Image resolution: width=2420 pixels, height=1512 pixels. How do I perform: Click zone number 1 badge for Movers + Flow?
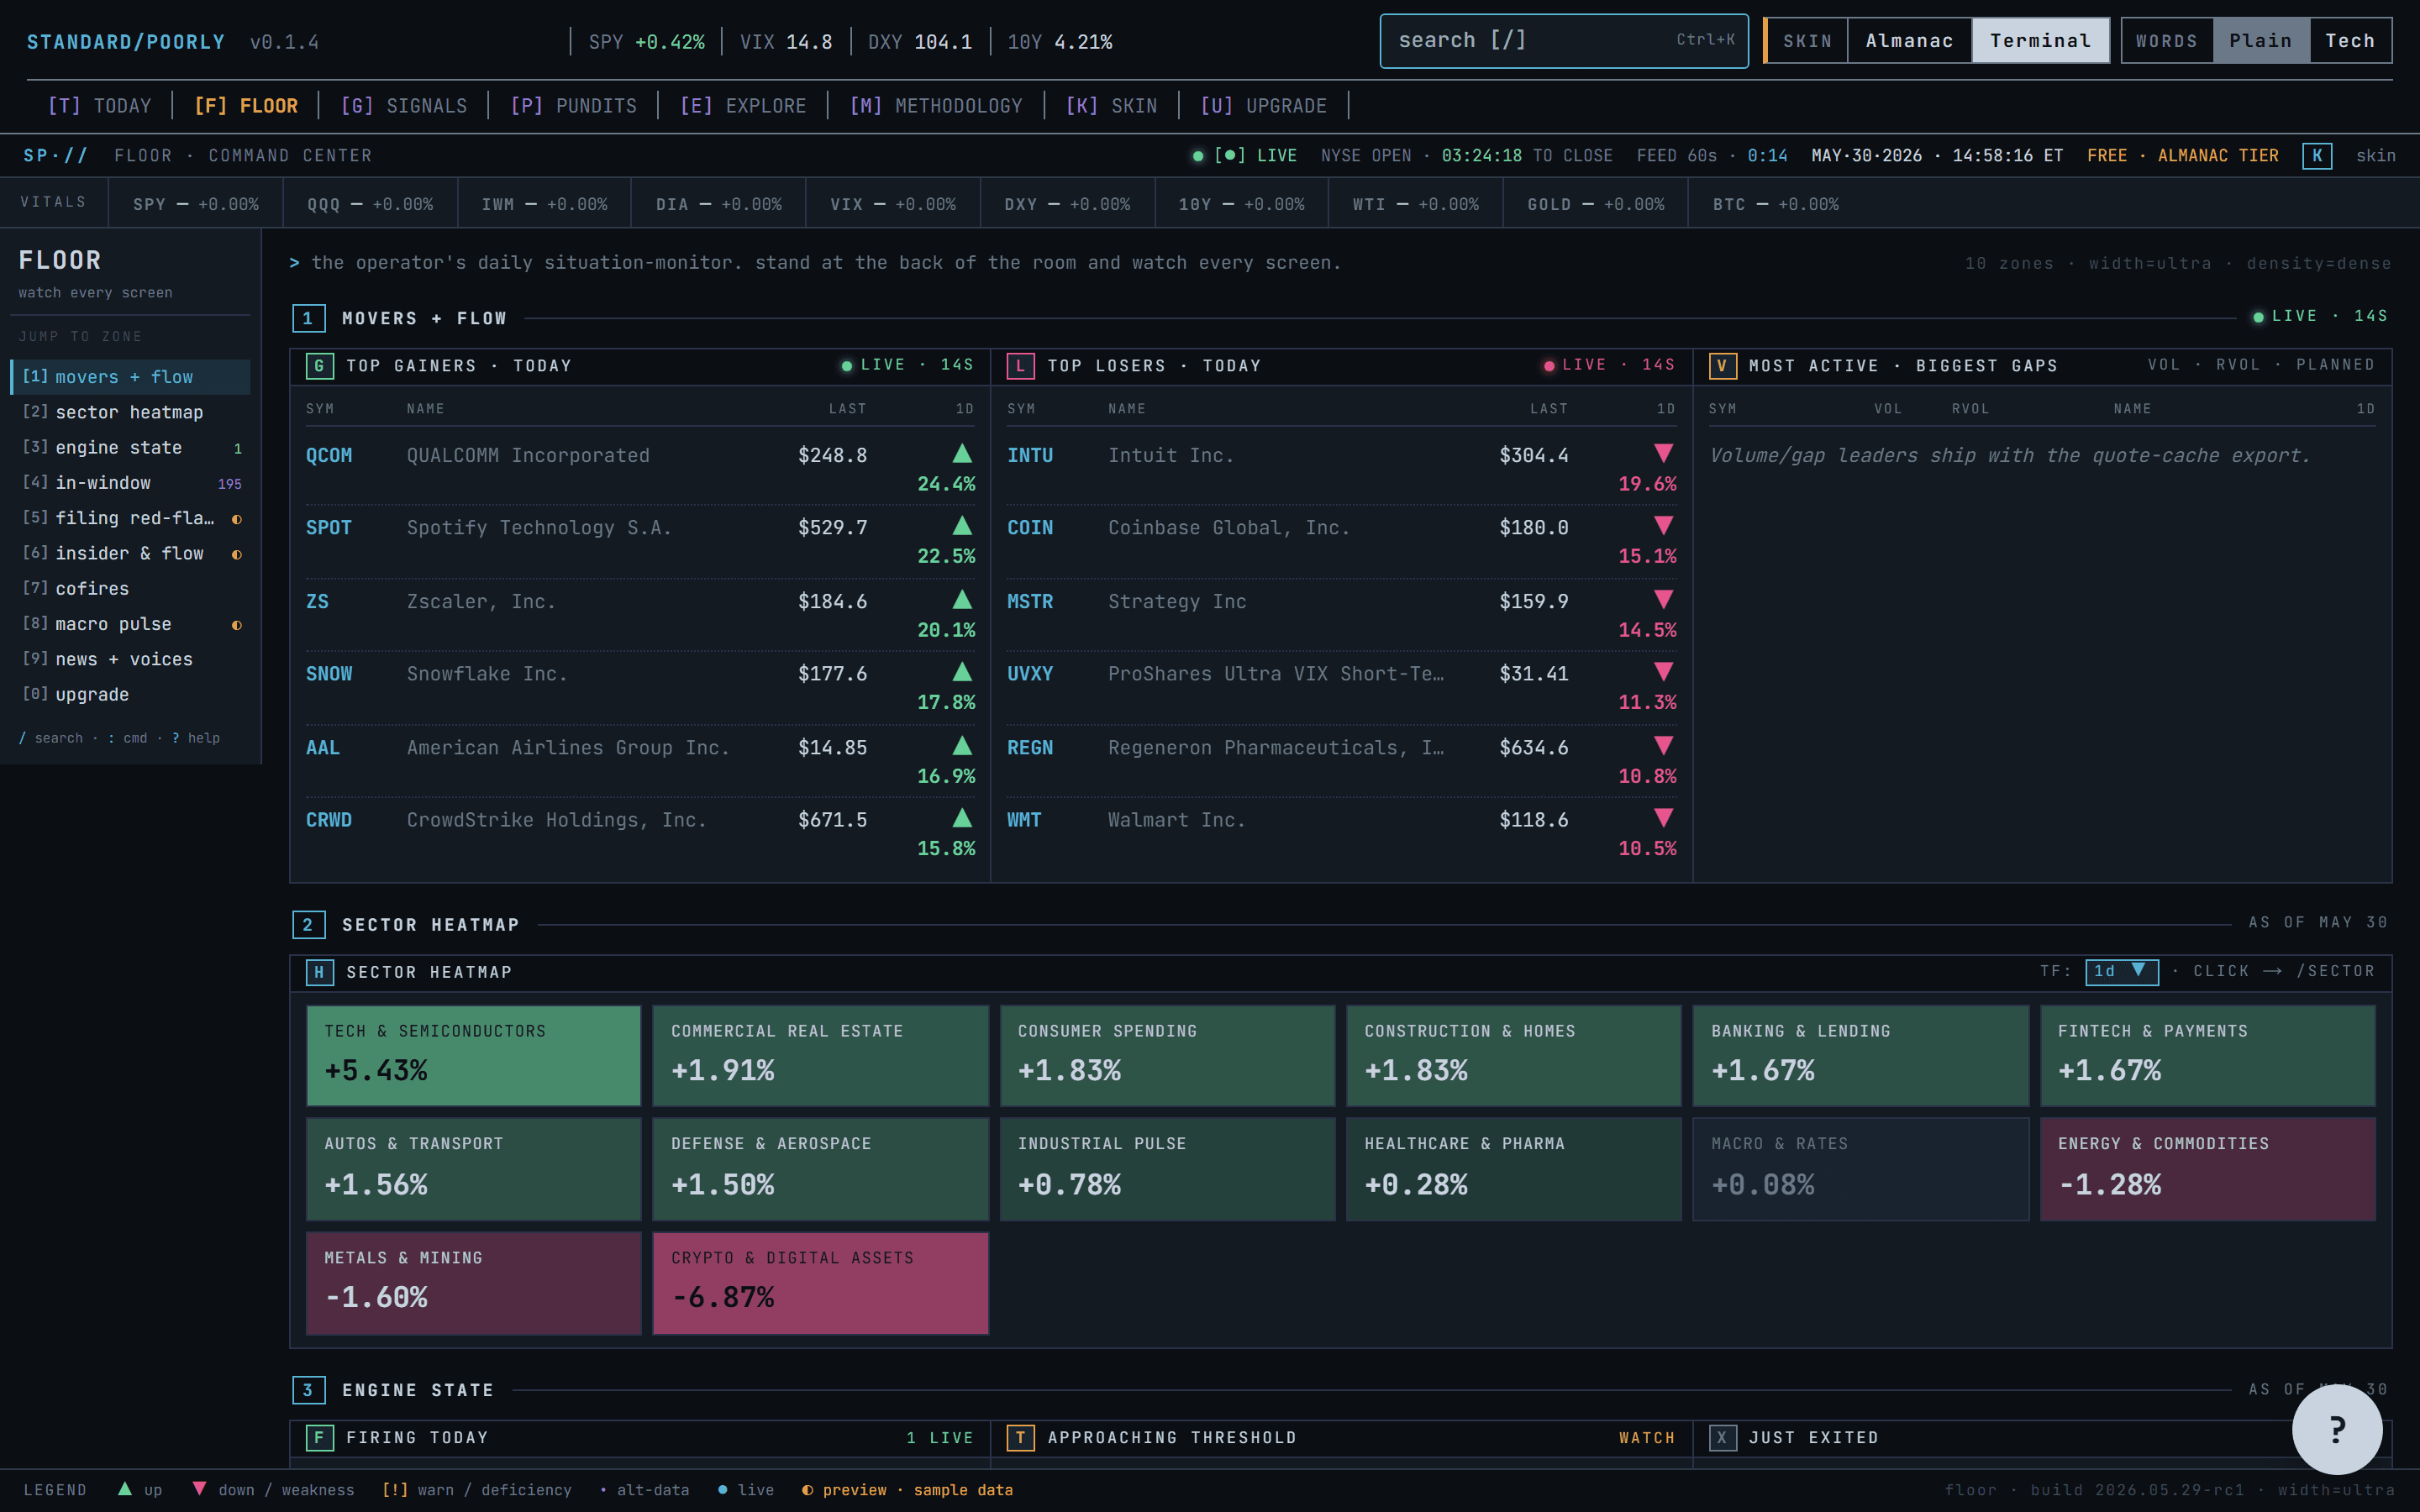point(308,318)
